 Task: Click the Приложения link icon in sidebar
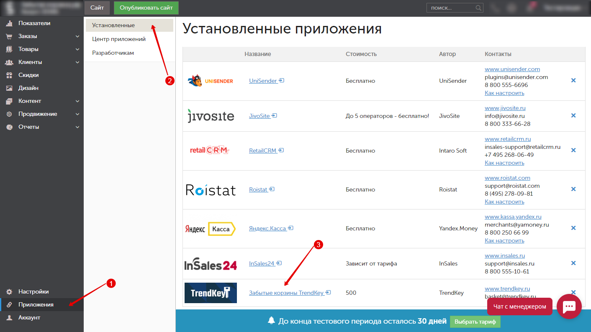point(9,305)
